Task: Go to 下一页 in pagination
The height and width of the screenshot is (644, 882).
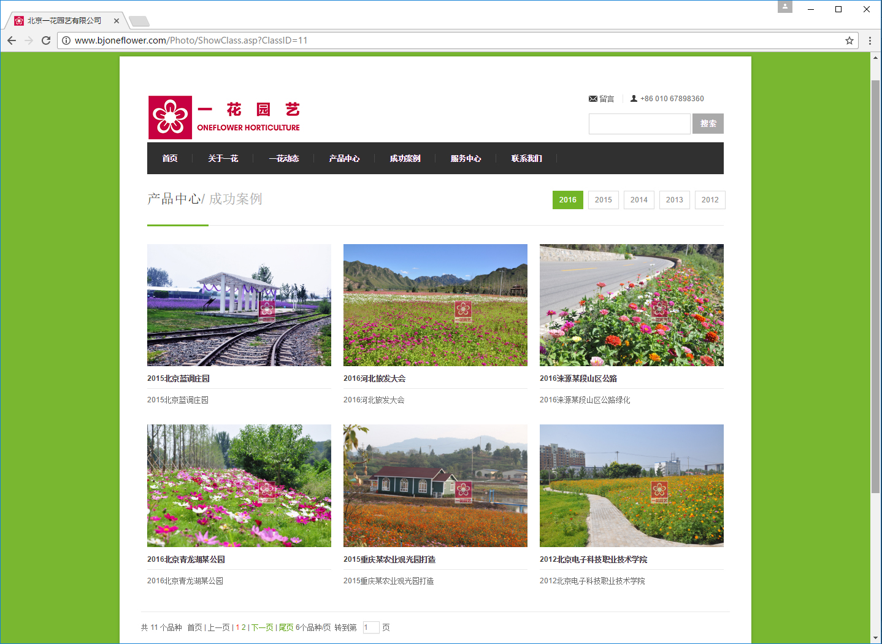Action: point(263,627)
